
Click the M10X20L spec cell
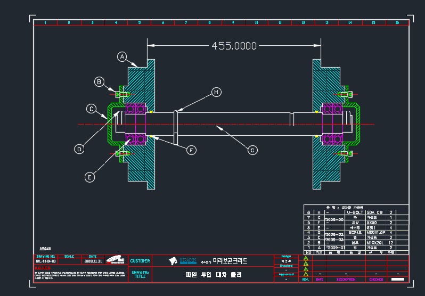pos(375,243)
